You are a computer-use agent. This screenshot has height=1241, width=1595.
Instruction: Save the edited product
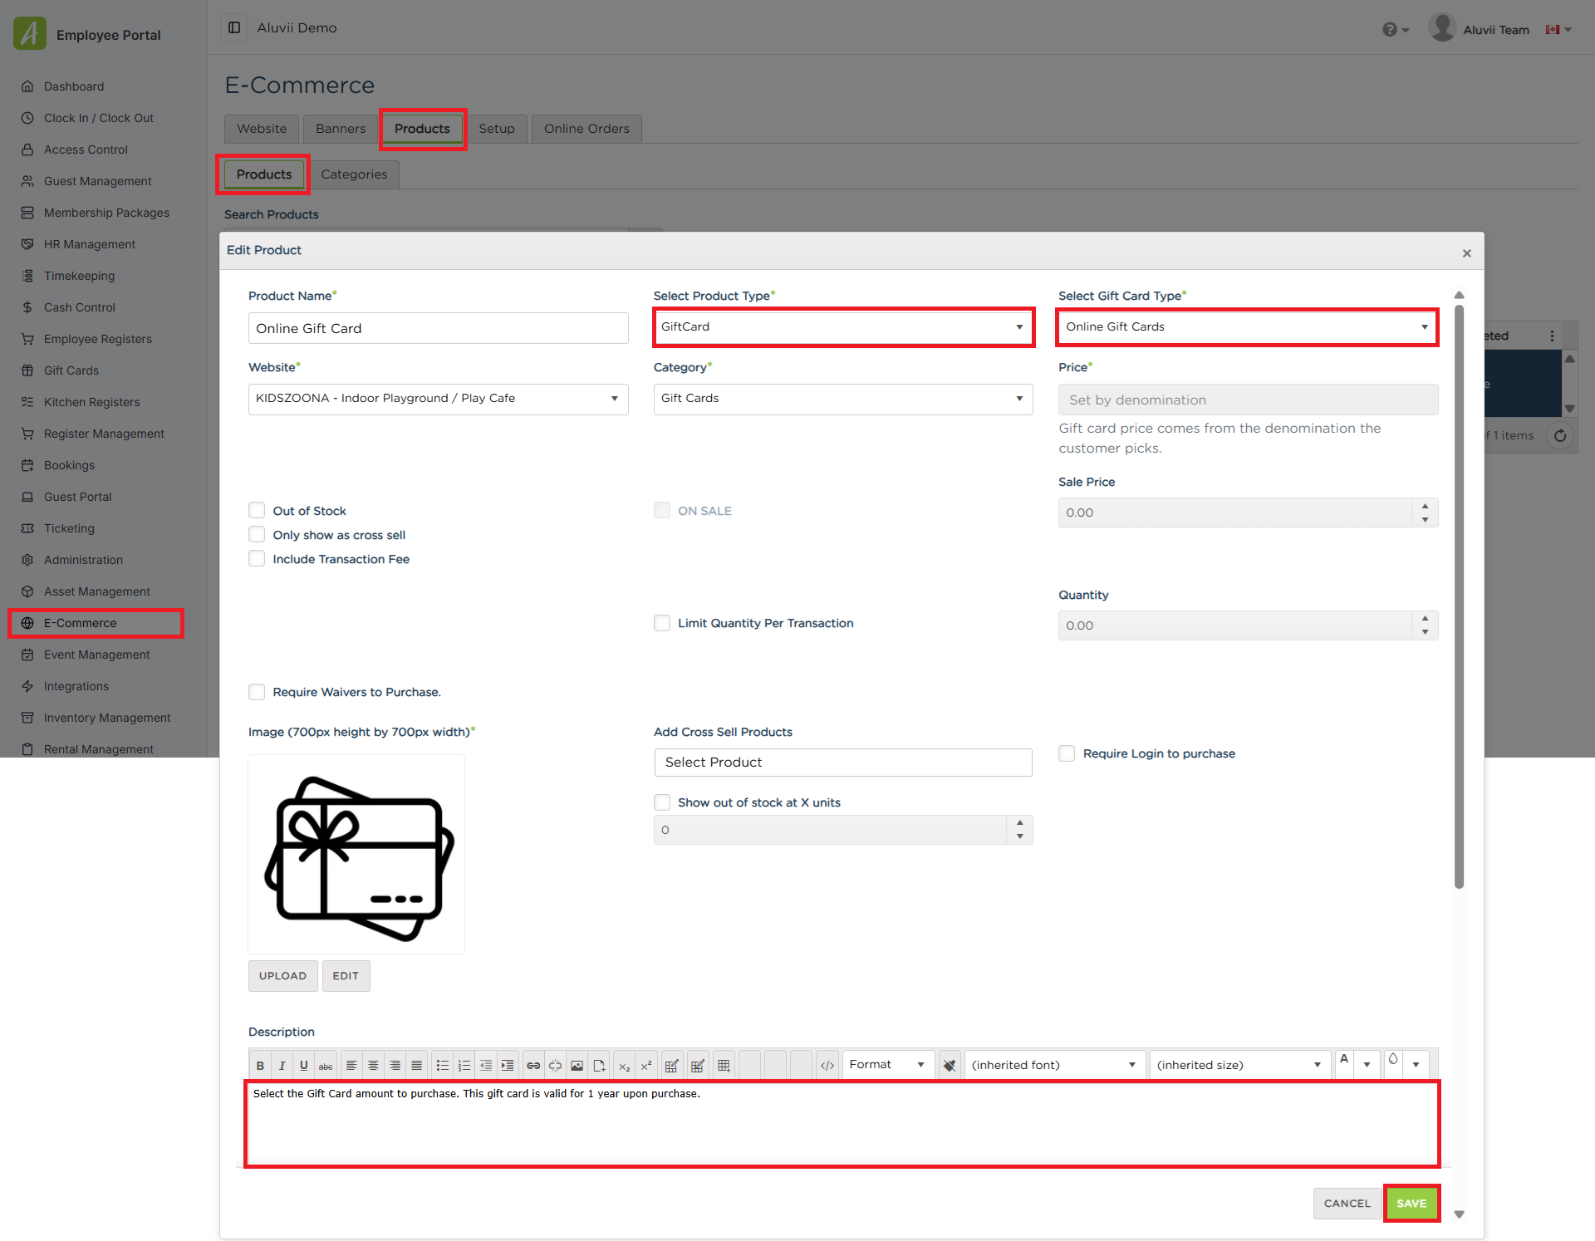(x=1411, y=1203)
